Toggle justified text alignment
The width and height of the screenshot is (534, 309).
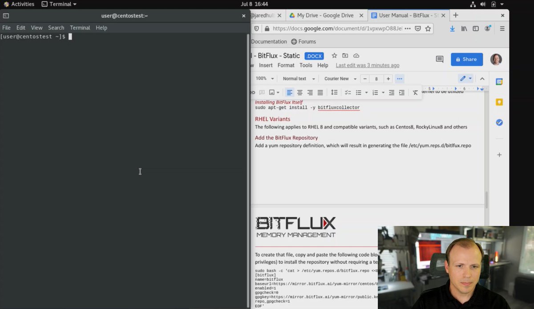(320, 92)
